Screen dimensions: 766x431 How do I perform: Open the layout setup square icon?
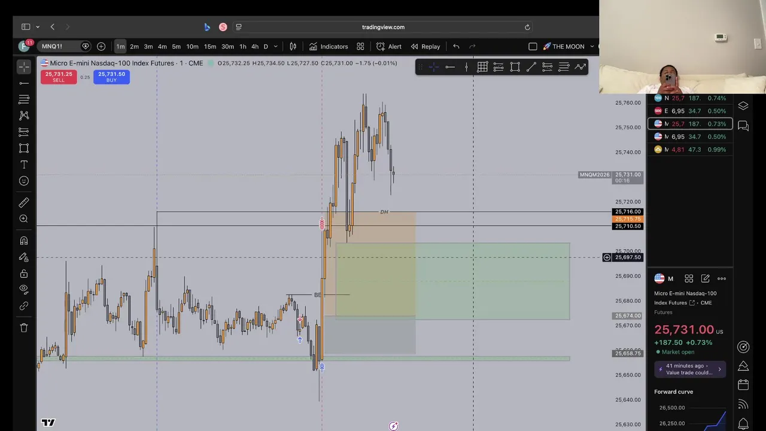[x=533, y=46]
